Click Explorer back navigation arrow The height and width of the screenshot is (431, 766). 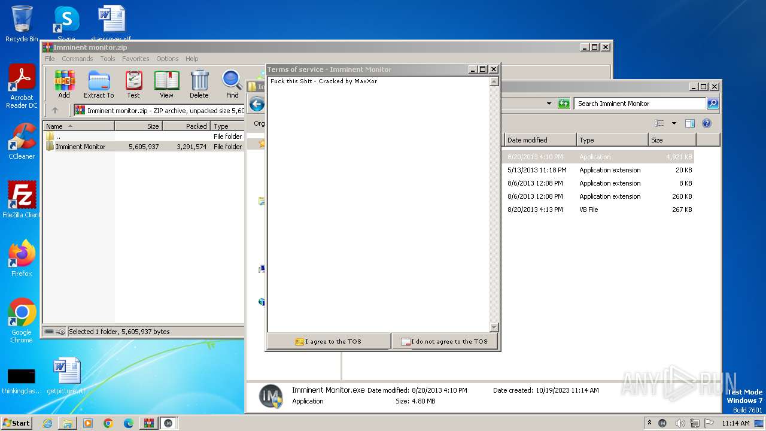(257, 104)
